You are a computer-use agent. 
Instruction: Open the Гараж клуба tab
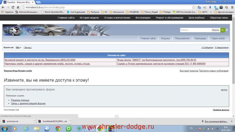coord(218,39)
